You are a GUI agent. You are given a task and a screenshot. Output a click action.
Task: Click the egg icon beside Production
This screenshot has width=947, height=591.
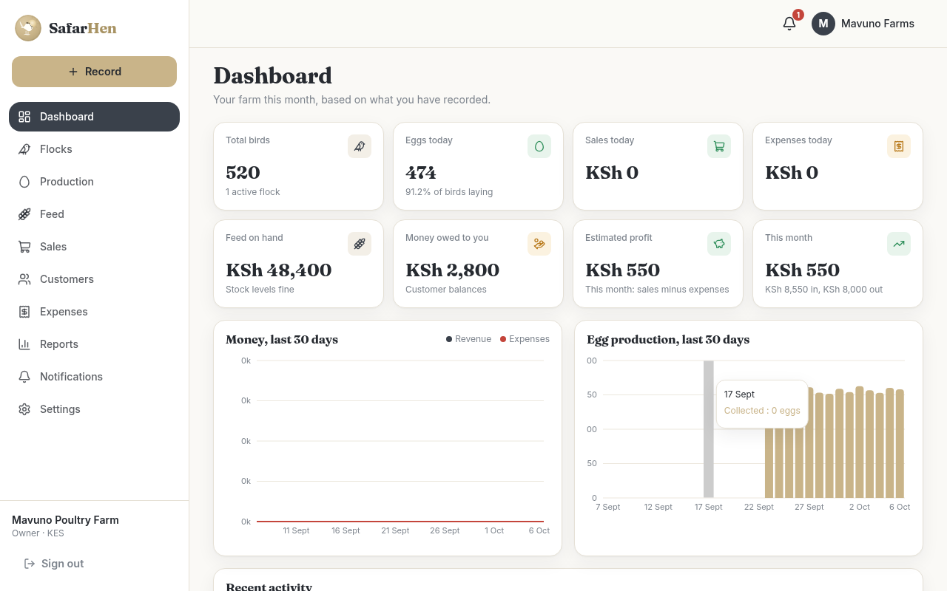[x=24, y=182]
